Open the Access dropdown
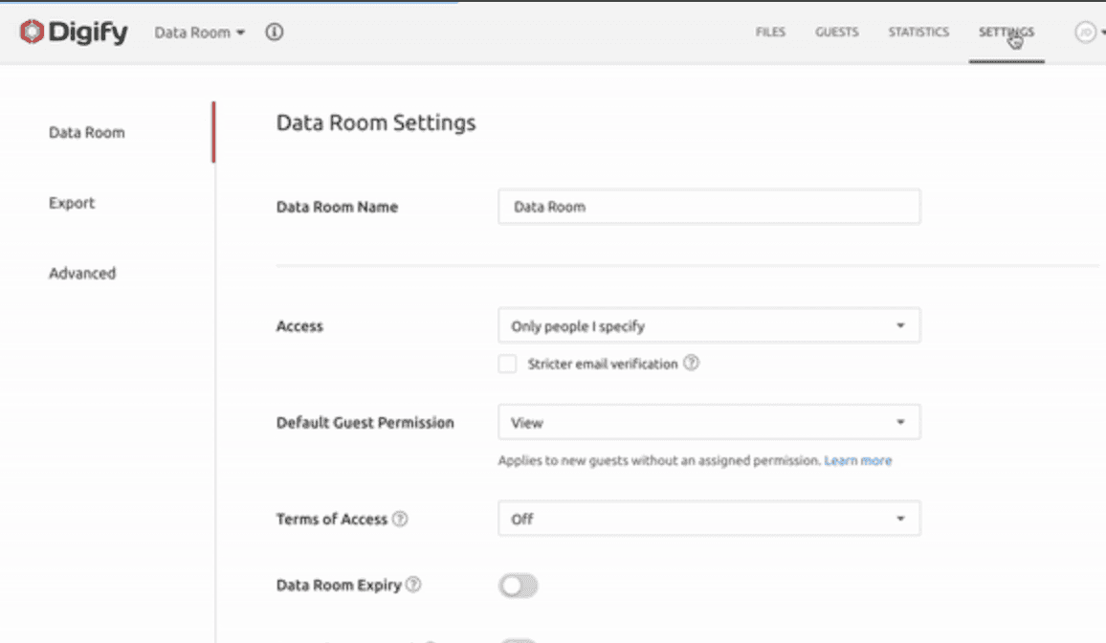Screen dimensions: 1106x643 [709, 326]
